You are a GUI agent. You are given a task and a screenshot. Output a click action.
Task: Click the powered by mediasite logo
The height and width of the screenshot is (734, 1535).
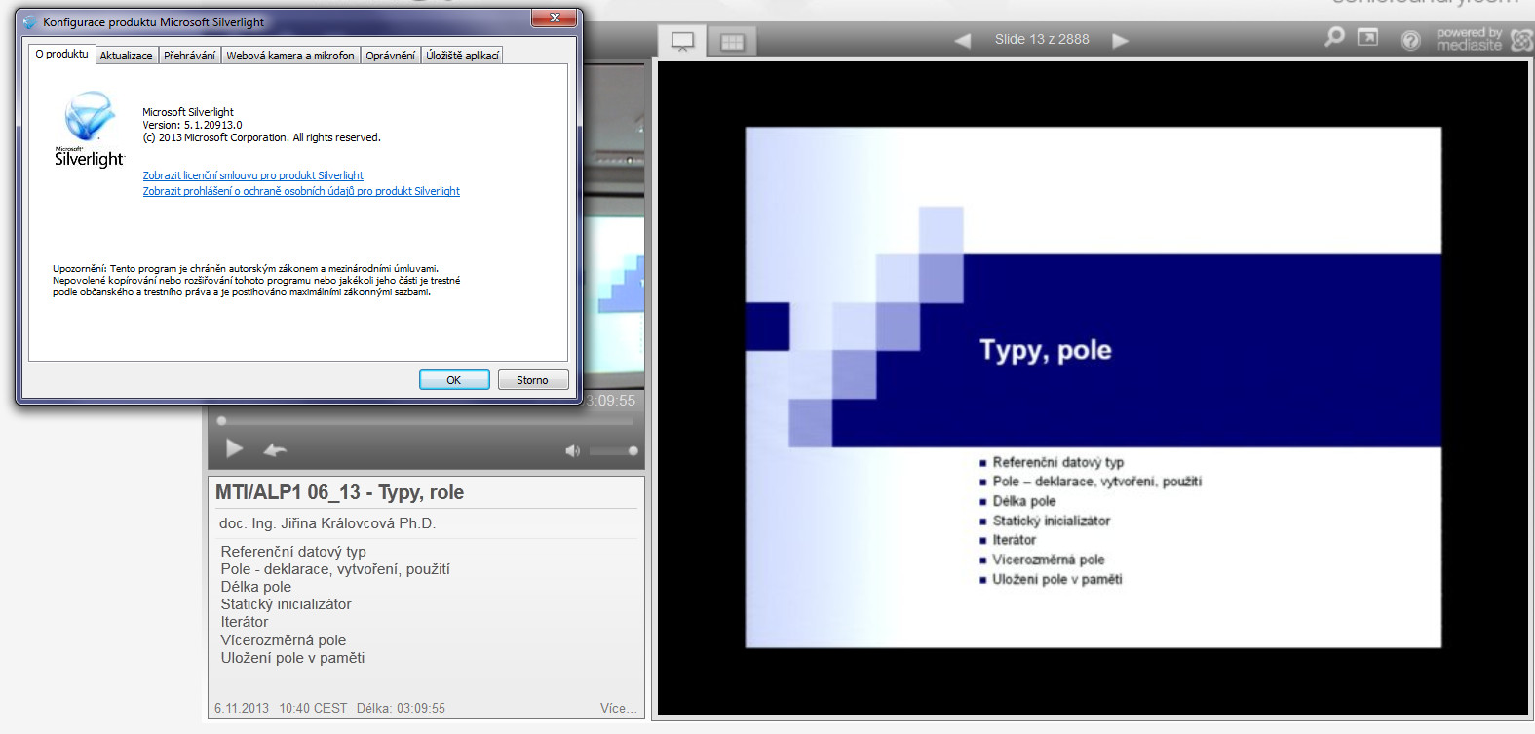tap(1483, 39)
